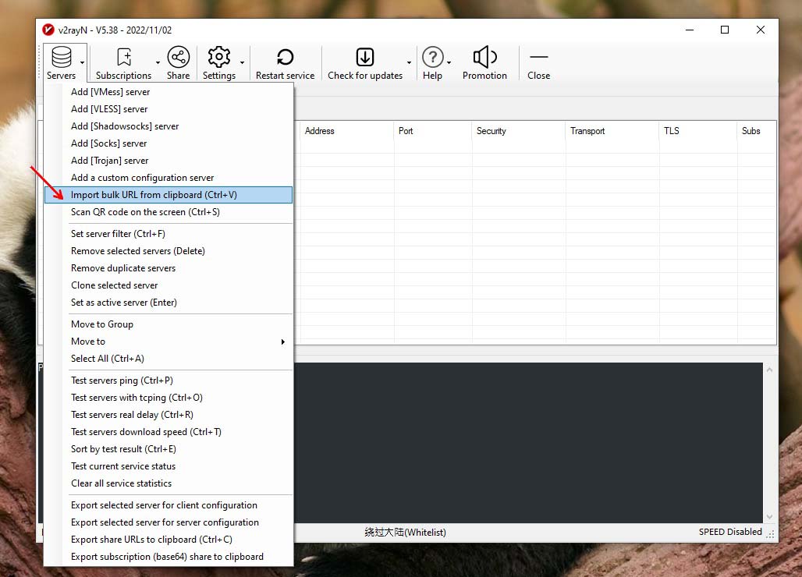Click the Restart service icon
This screenshot has width=802, height=577.
[285, 58]
